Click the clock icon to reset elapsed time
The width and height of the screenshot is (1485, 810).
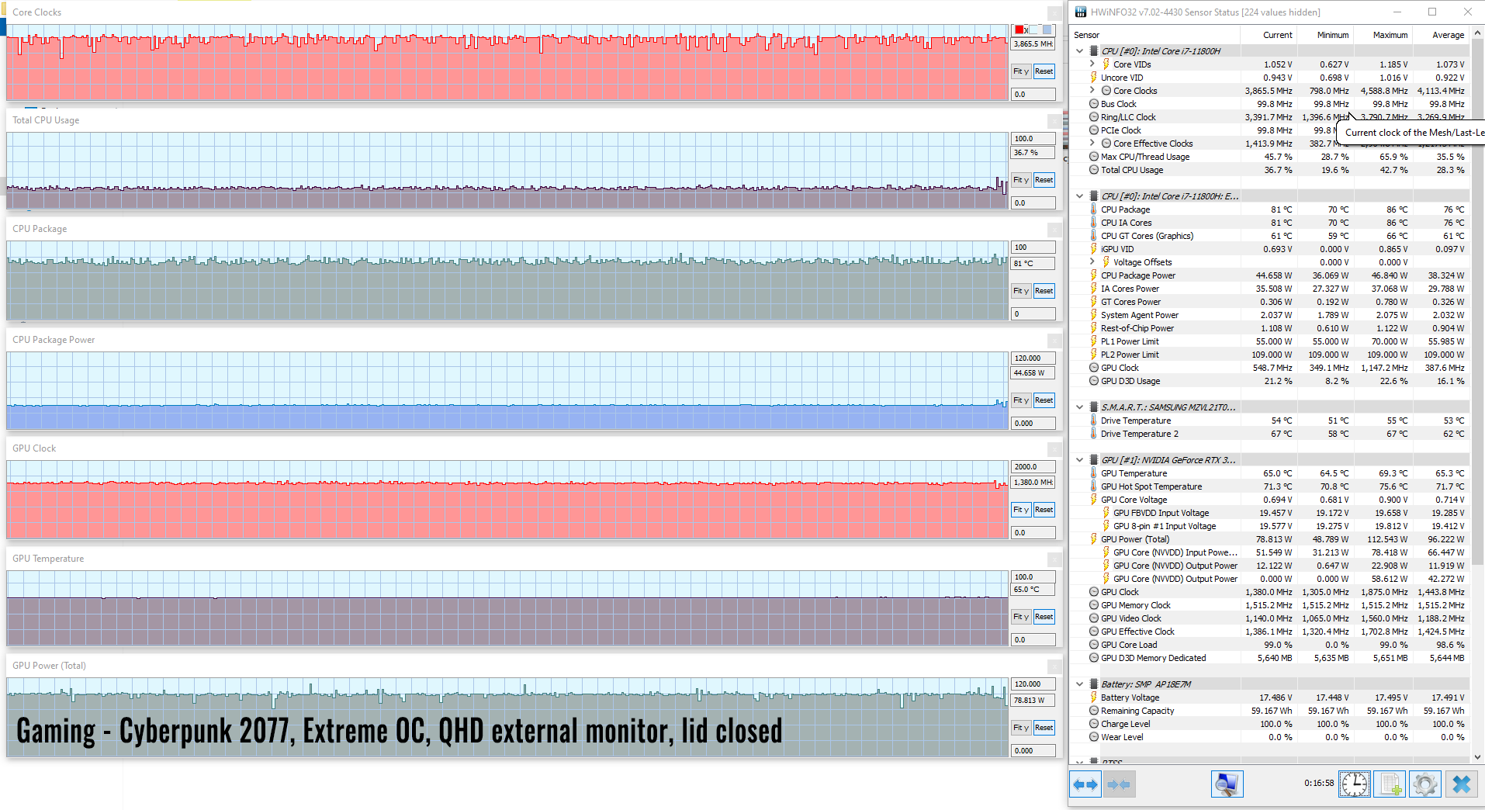(1354, 784)
